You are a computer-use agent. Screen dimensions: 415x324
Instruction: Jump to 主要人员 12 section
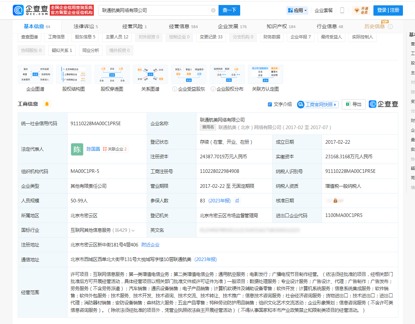(x=117, y=37)
